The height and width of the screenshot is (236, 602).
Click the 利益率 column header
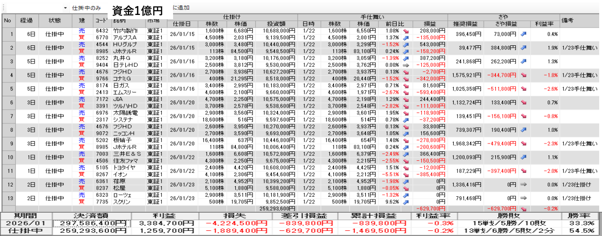click(544, 24)
